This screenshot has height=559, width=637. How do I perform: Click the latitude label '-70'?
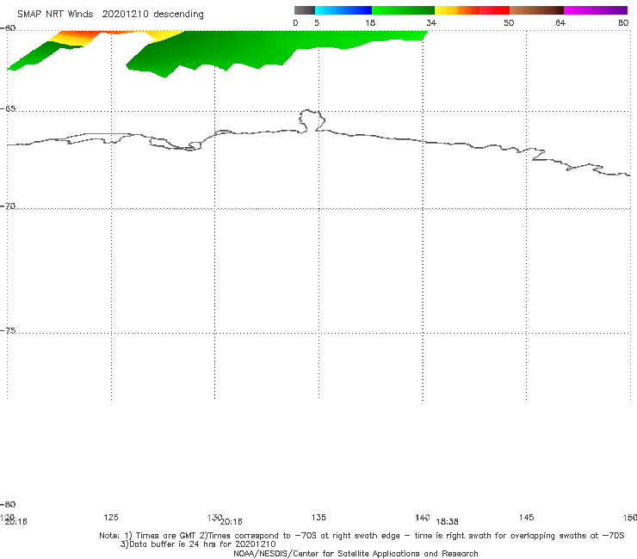coord(8,206)
